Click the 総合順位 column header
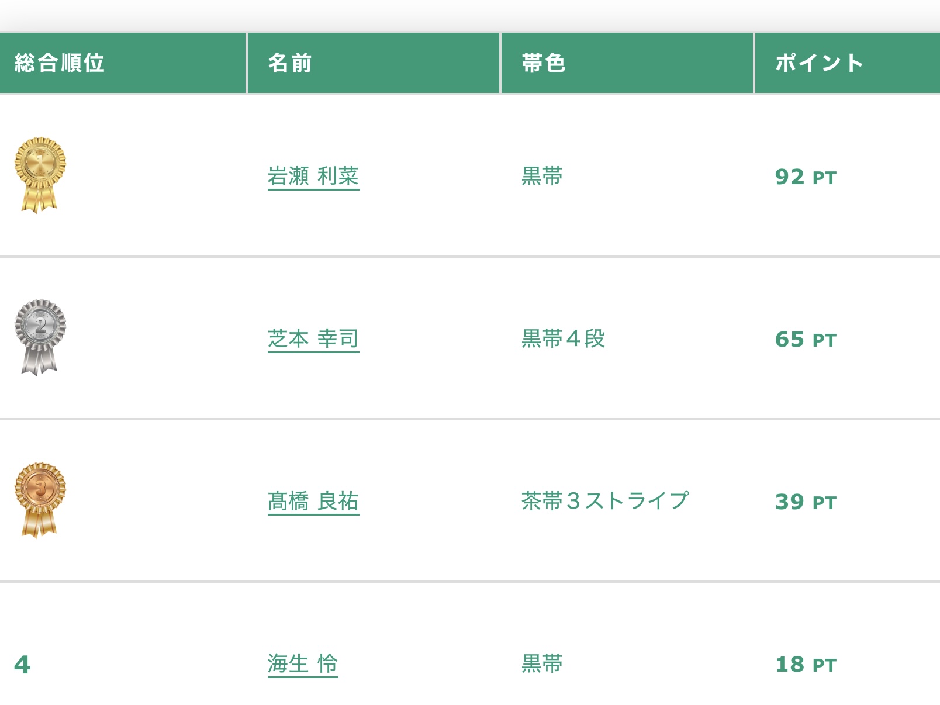The image size is (940, 705). (60, 63)
